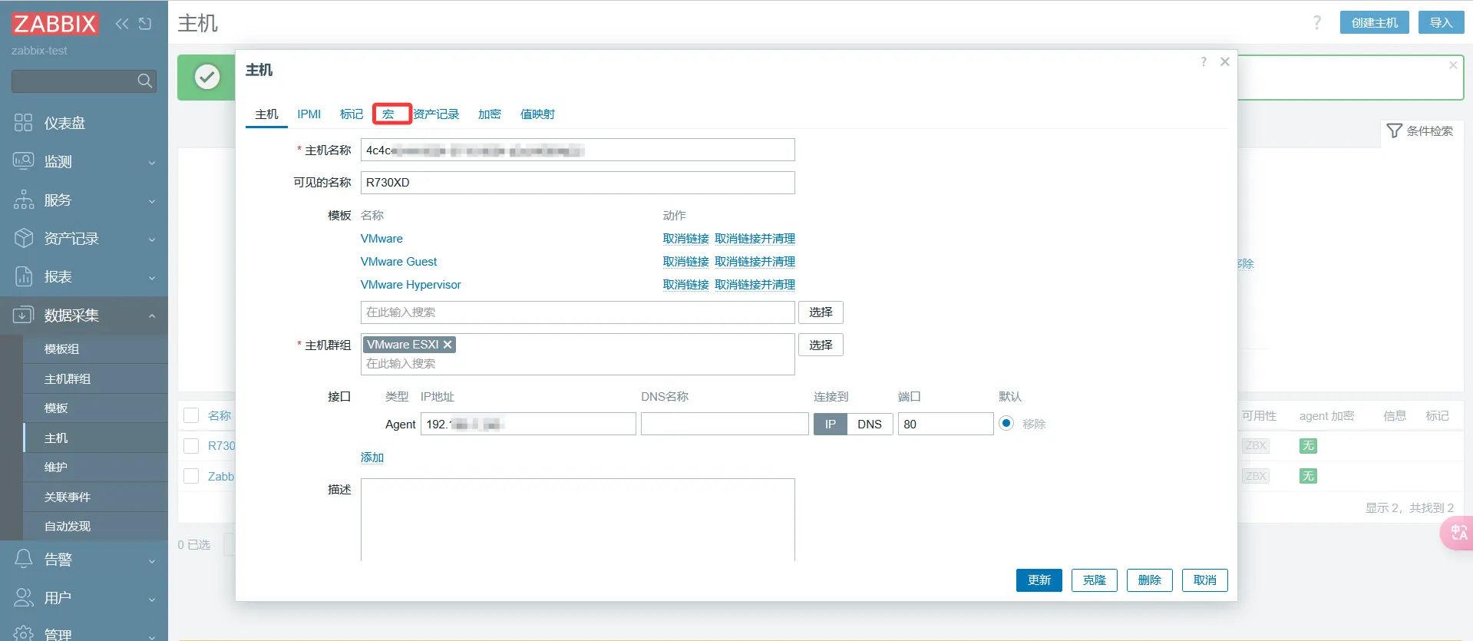Open the 用户 users icon

pos(24,597)
